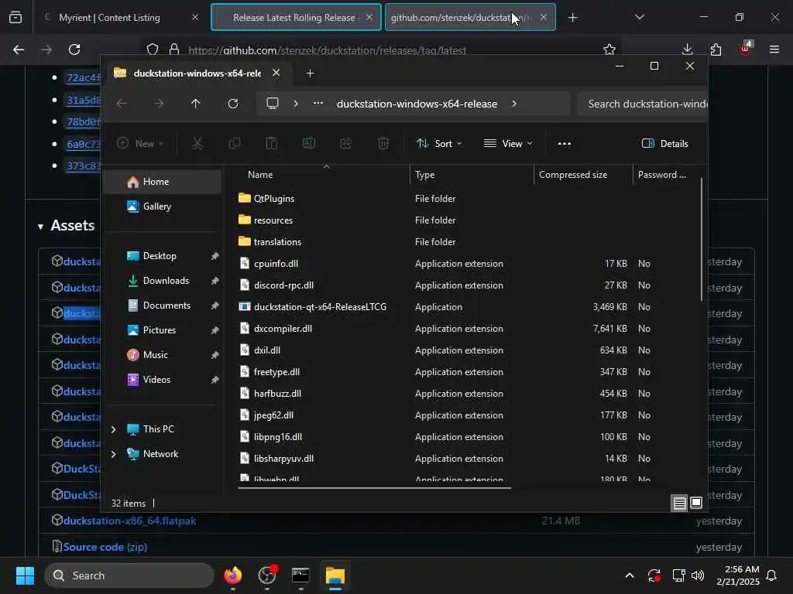This screenshot has width=793, height=594.
Task: Open Firefox application hamburger menu
Action: [x=774, y=49]
